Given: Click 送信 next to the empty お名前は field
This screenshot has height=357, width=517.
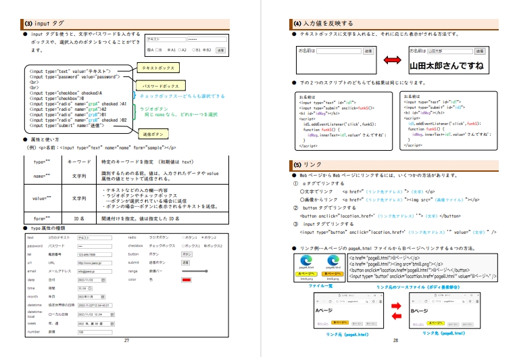Looking at the screenshot, I should coord(368,51).
